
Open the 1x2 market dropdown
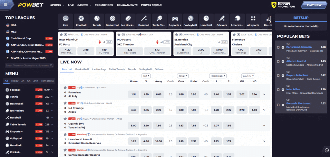pos(146,76)
